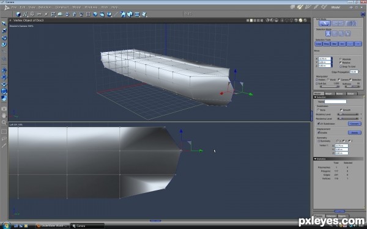Collapse the Selection section triangle
Viewport: 367px width, 229px height.
click(x=315, y=97)
